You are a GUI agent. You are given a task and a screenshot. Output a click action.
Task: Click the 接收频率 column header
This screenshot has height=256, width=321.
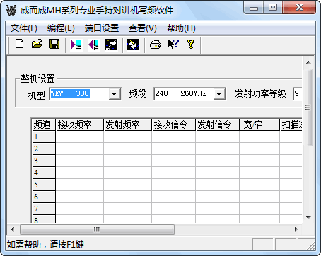coord(79,124)
